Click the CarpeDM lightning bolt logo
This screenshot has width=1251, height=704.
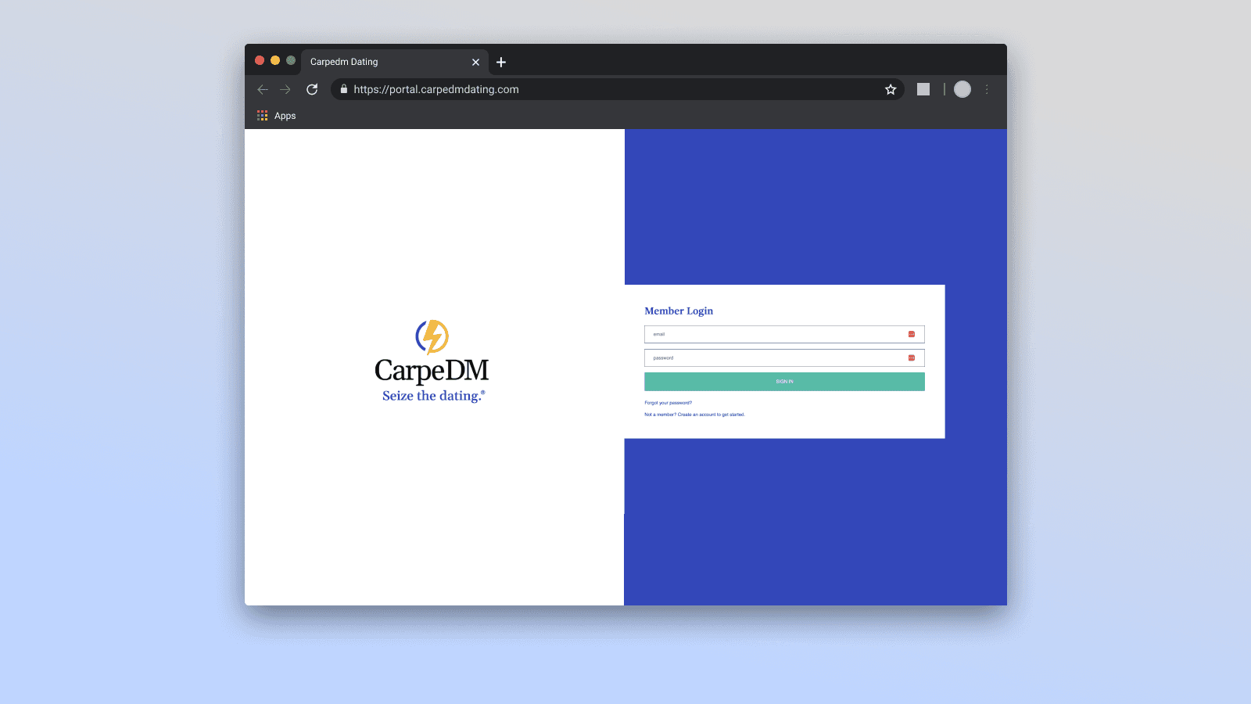click(432, 336)
